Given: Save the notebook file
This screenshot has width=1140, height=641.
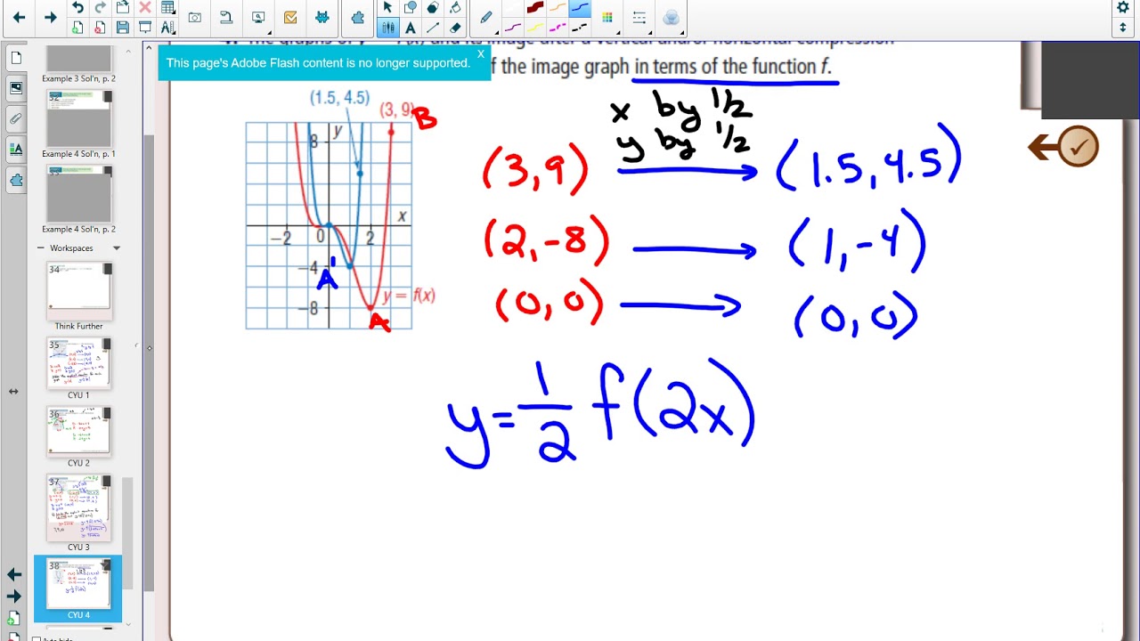Looking at the screenshot, I should click(x=123, y=28).
